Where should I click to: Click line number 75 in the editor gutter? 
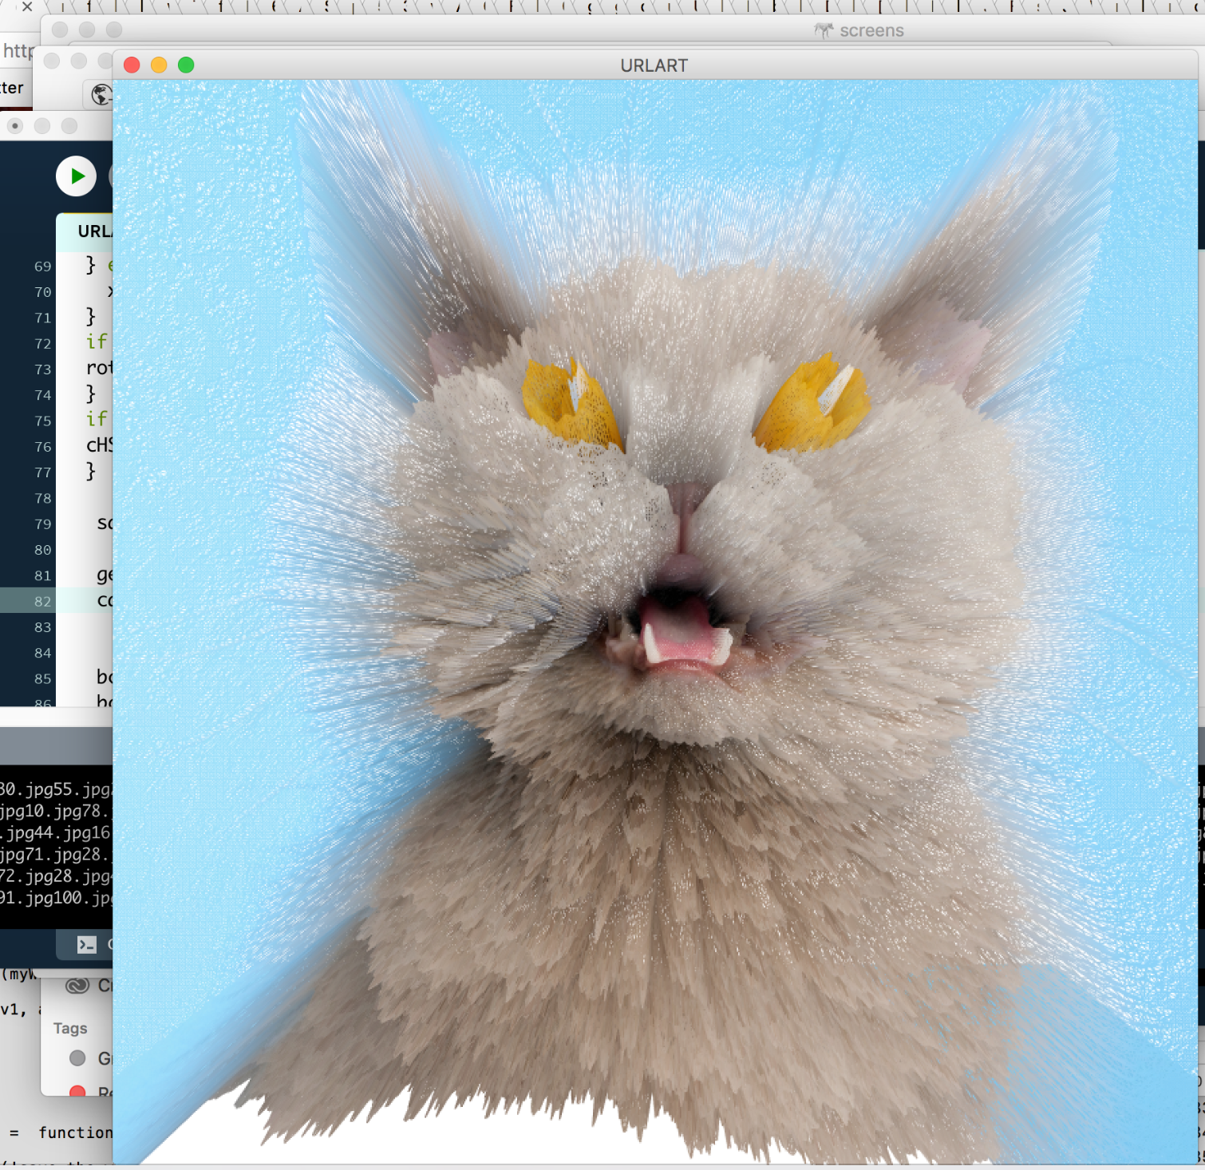click(x=43, y=421)
